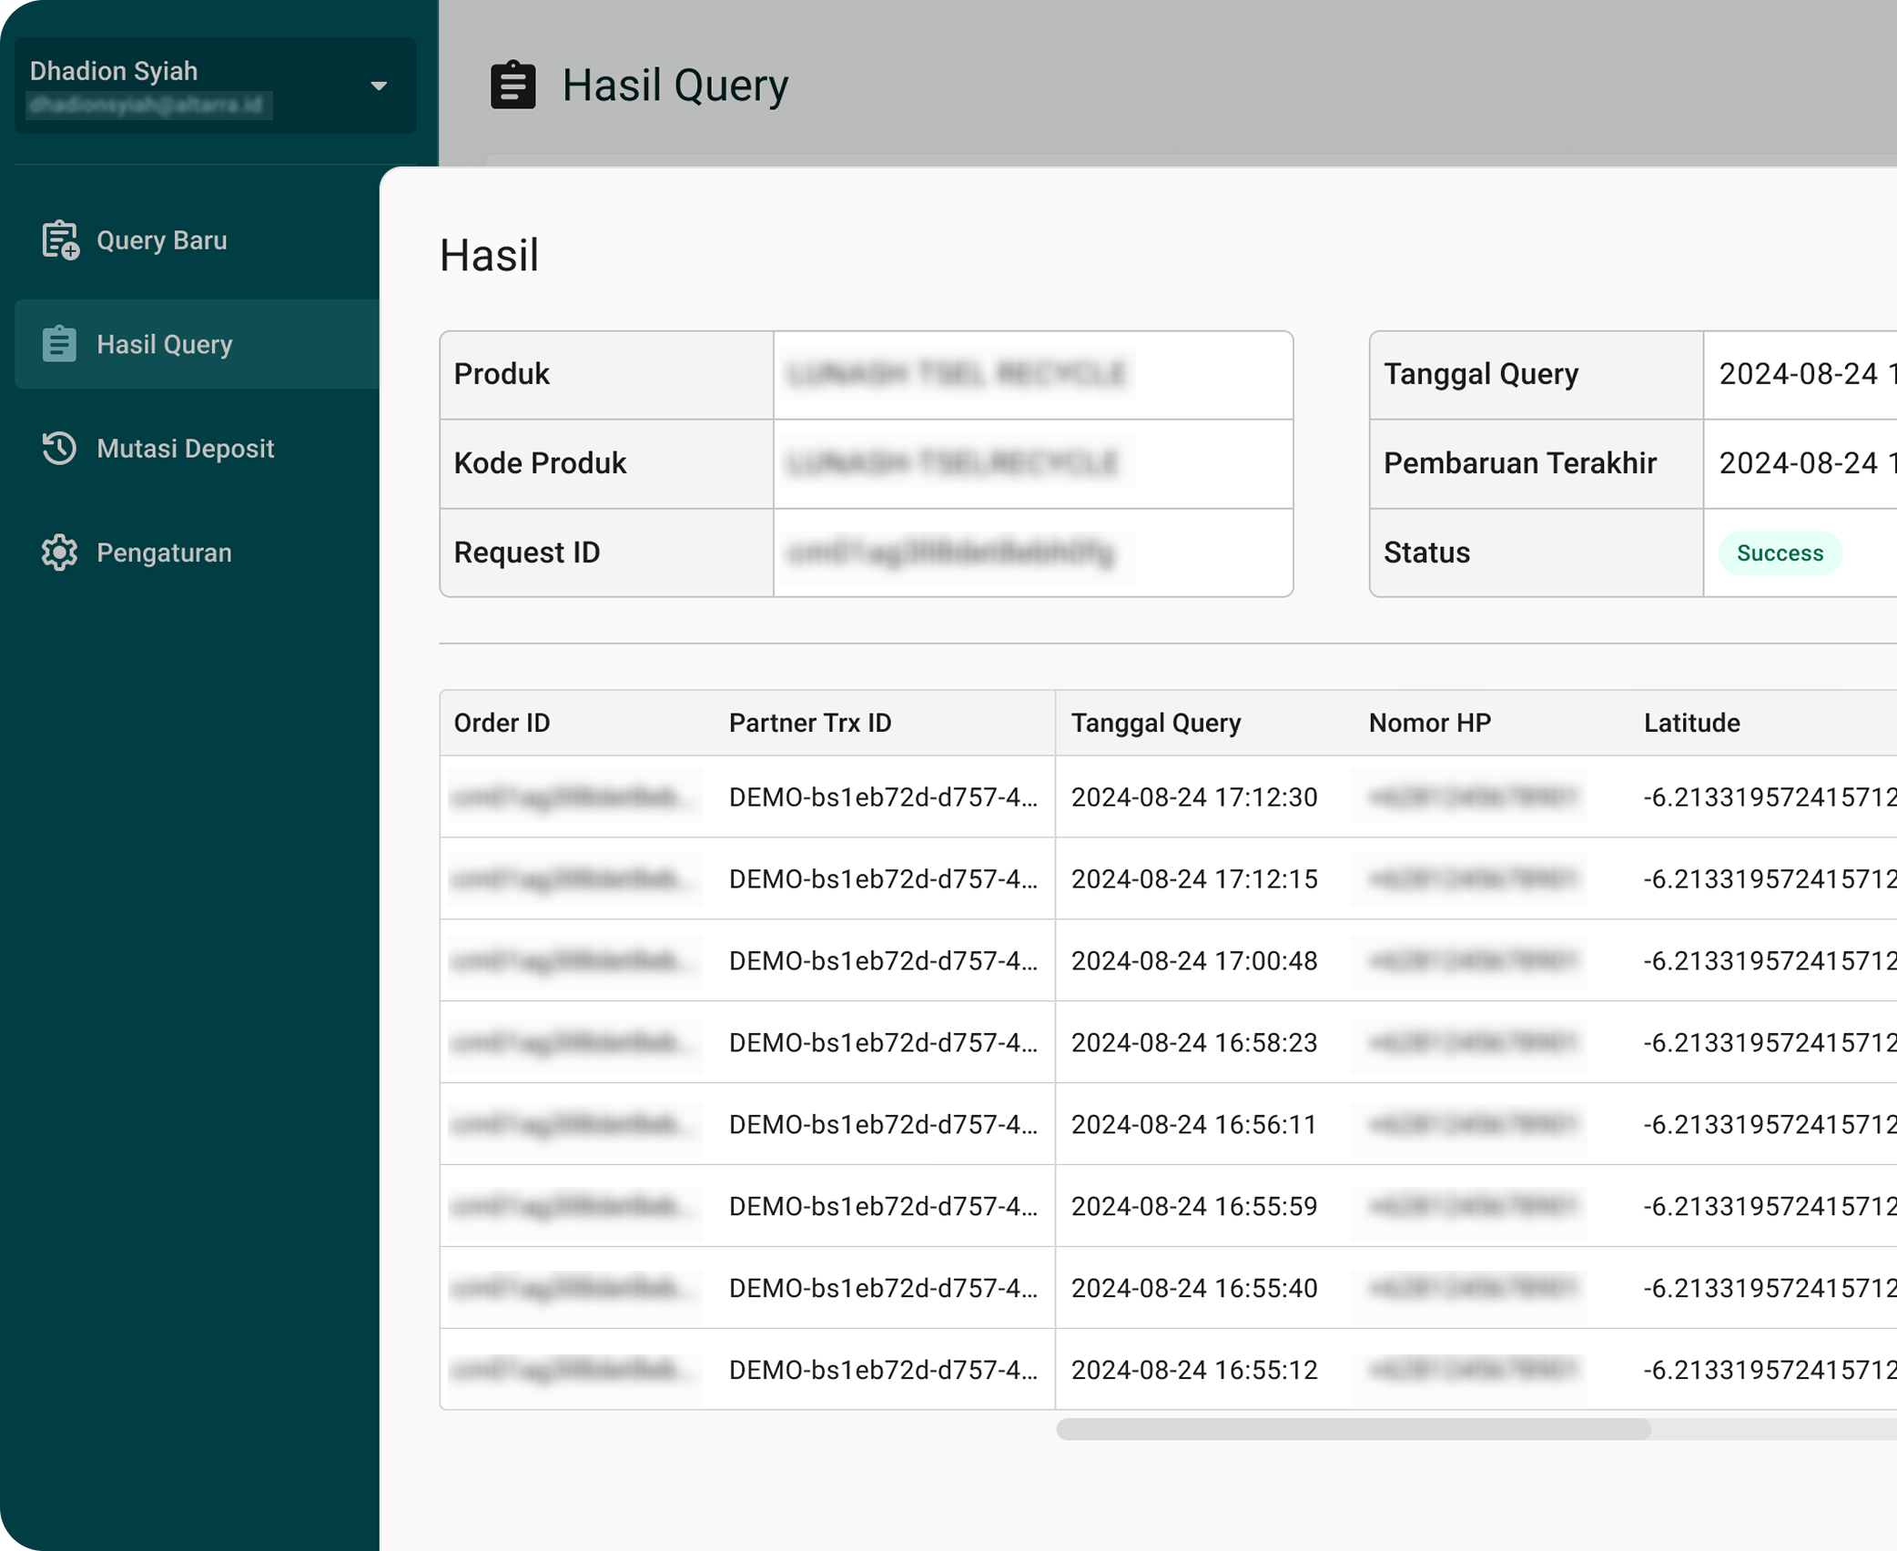Click the email dhadionsyiah@altarra.id under the username
Screen dimensions: 1897x1551
tap(149, 106)
